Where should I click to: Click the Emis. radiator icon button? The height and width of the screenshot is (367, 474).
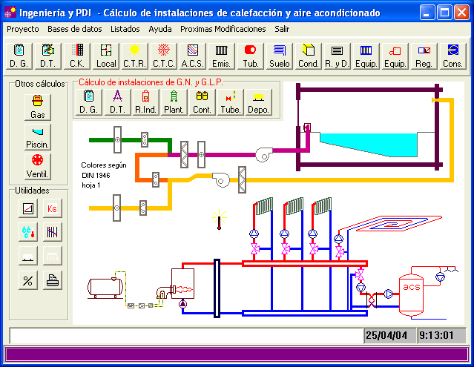coord(221,56)
